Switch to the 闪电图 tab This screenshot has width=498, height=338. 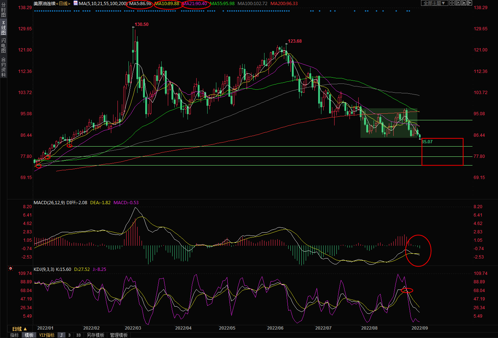point(3,46)
